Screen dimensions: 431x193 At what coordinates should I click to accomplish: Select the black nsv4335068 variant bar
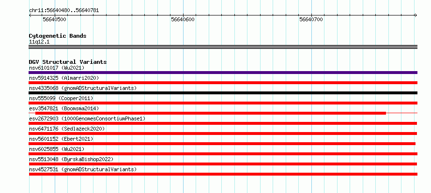223,93
